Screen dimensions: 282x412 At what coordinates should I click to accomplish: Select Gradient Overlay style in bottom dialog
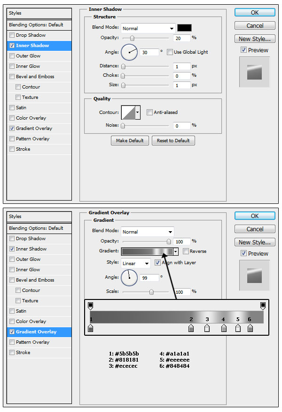[x=39, y=331]
